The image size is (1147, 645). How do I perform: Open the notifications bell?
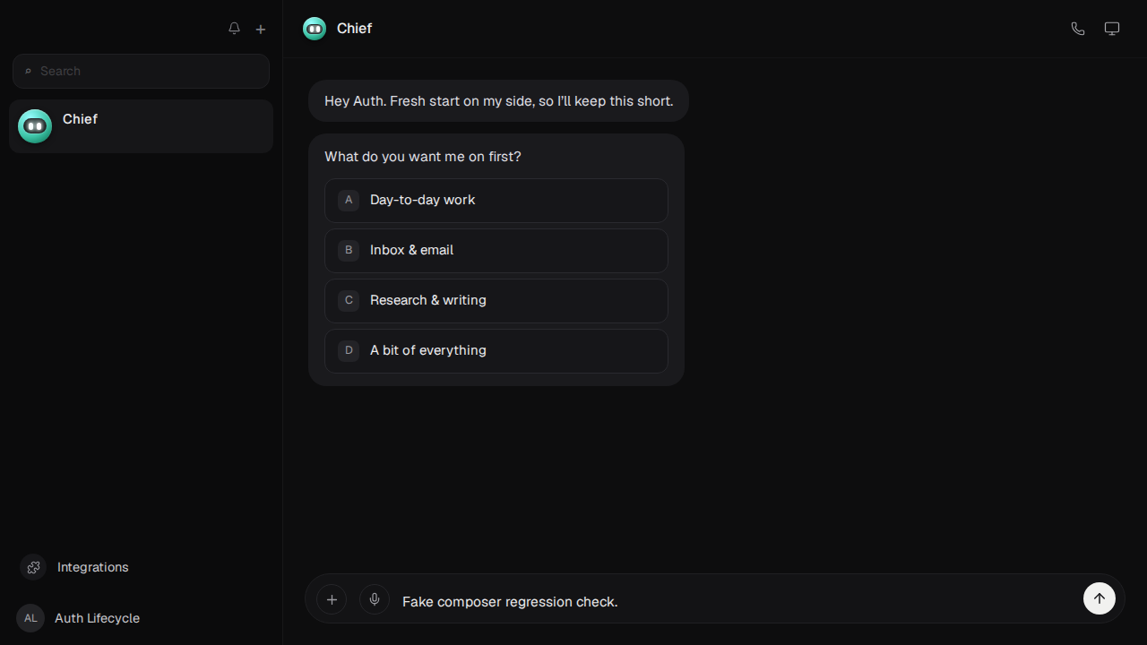[234, 29]
